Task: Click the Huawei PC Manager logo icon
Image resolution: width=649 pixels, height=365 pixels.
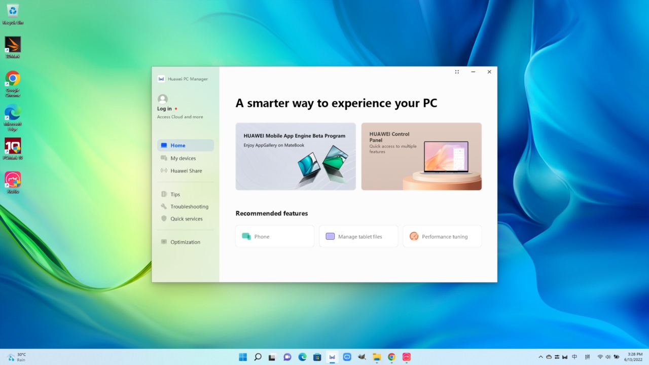Action: (x=161, y=79)
